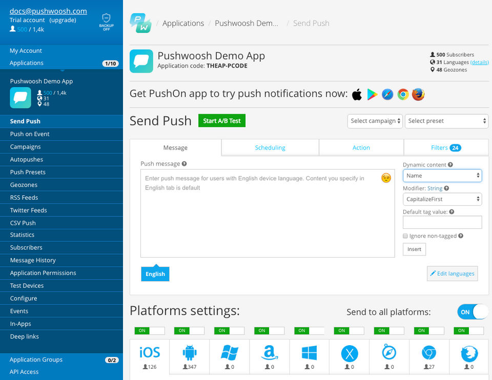Open Geozones in the sidebar
The image size is (492, 380).
click(61, 185)
